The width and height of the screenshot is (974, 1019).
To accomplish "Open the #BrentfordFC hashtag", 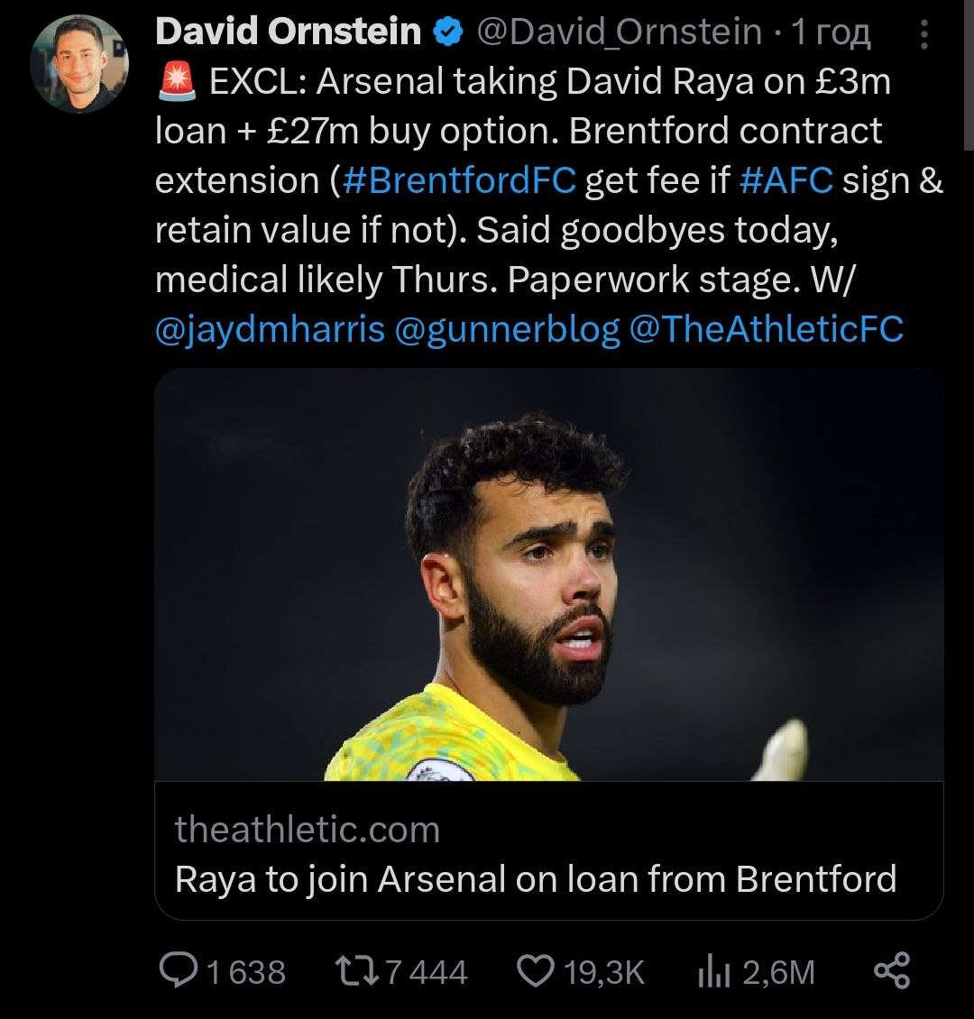I will tap(460, 180).
